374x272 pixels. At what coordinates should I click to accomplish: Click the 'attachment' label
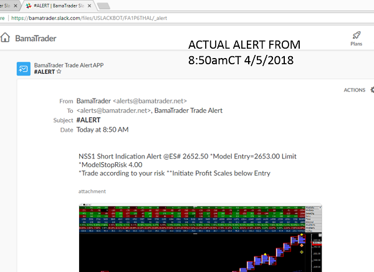point(92,192)
